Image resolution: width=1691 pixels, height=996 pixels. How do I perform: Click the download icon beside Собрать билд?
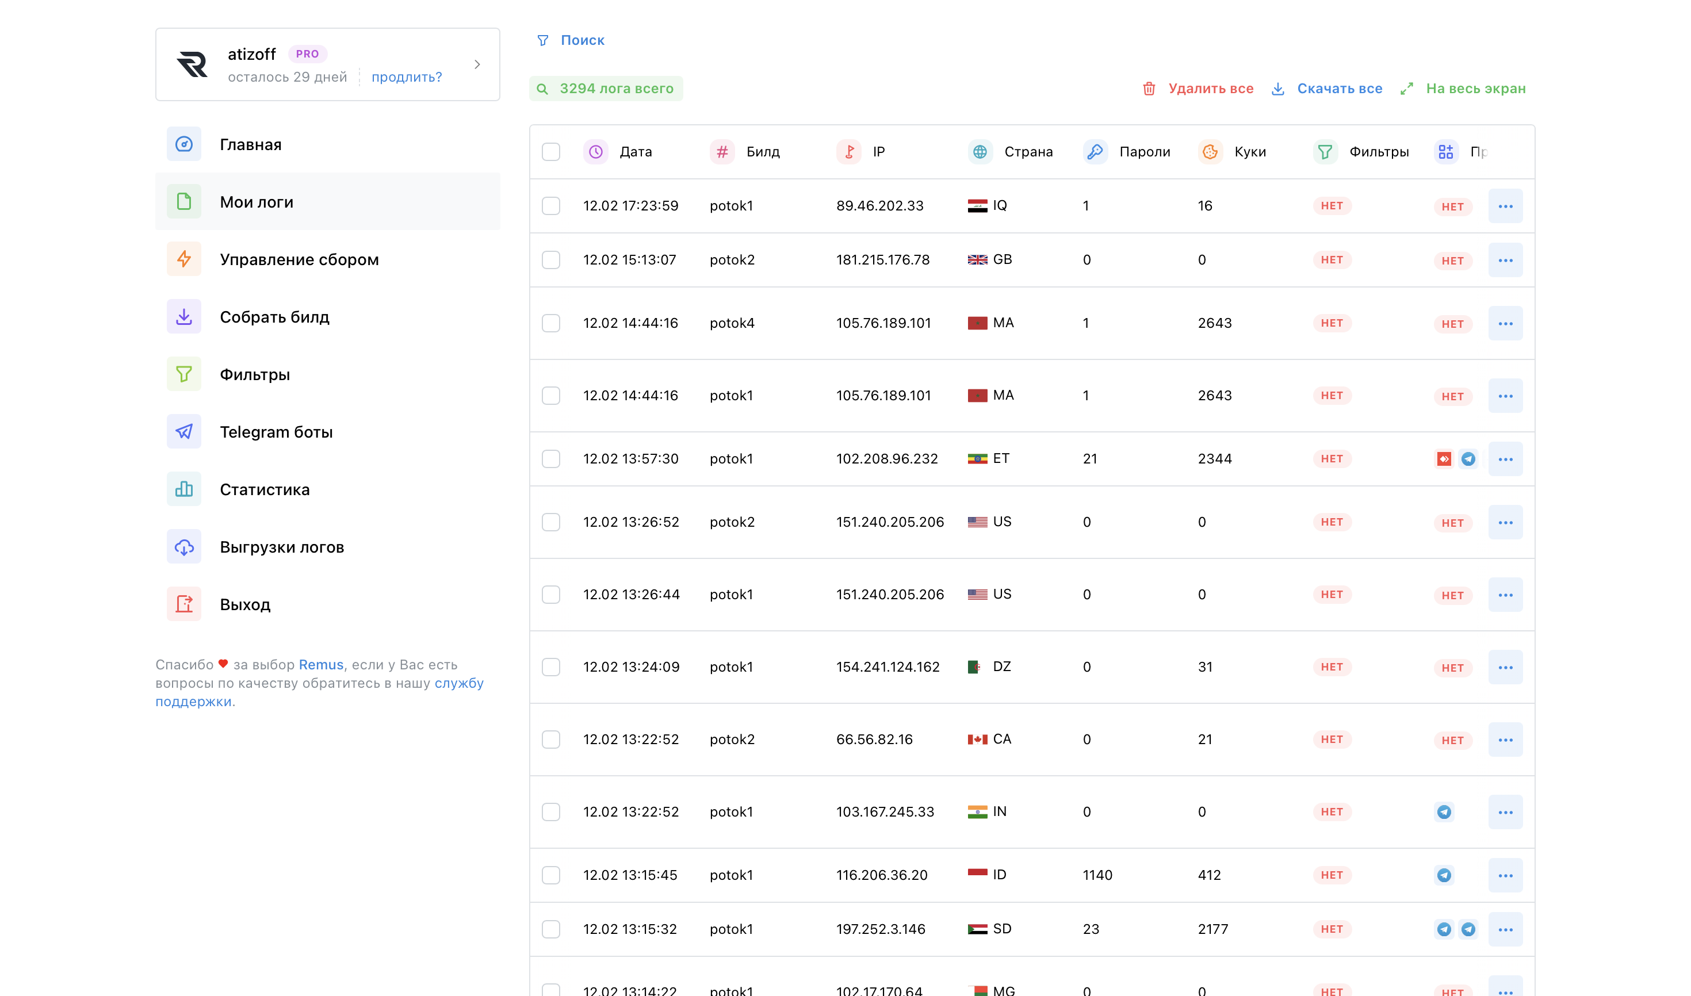pos(184,317)
